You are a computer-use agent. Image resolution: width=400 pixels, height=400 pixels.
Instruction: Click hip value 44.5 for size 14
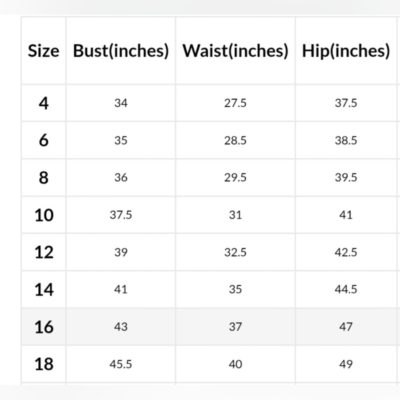(346, 289)
